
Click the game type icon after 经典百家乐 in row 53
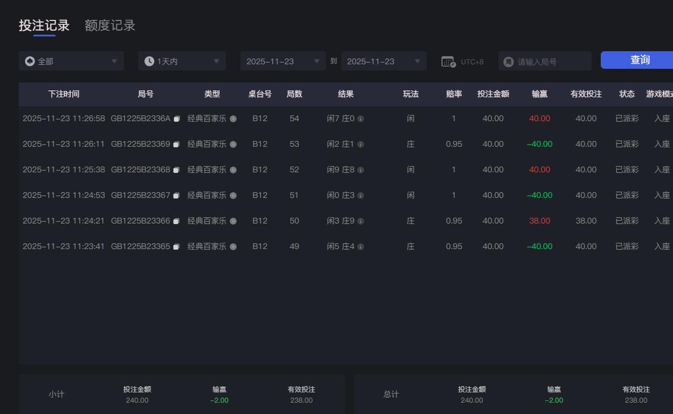233,144
